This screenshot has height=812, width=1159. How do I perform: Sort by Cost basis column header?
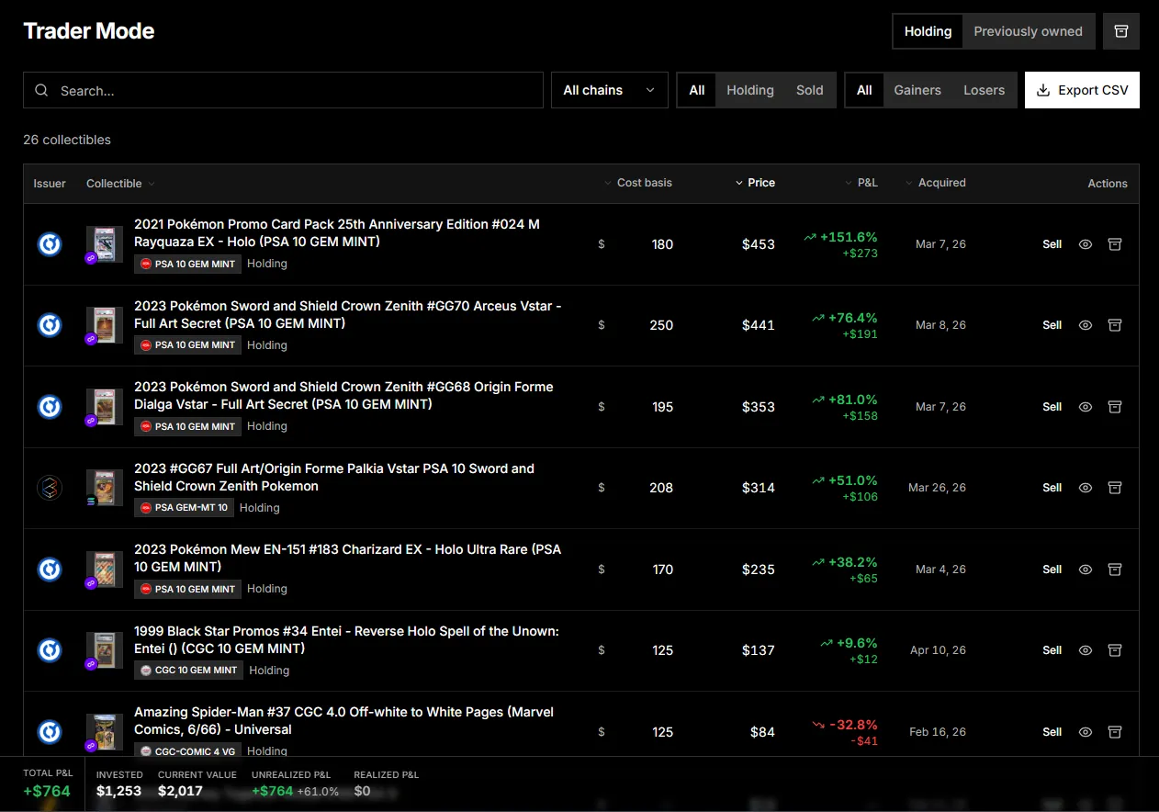637,183
